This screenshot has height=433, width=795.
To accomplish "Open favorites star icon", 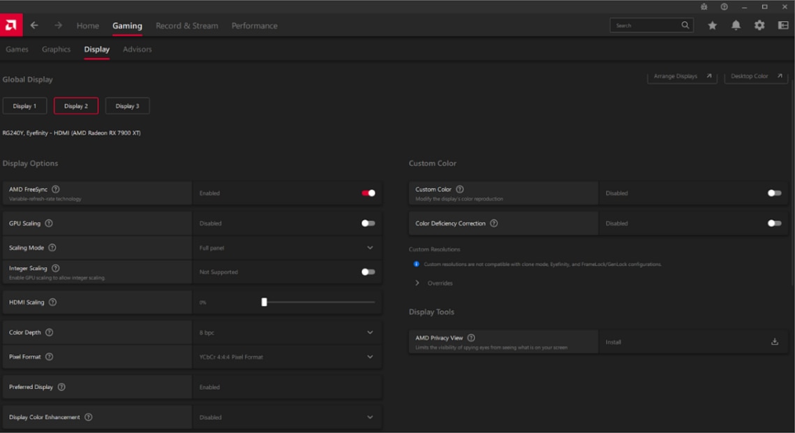I will (713, 25).
